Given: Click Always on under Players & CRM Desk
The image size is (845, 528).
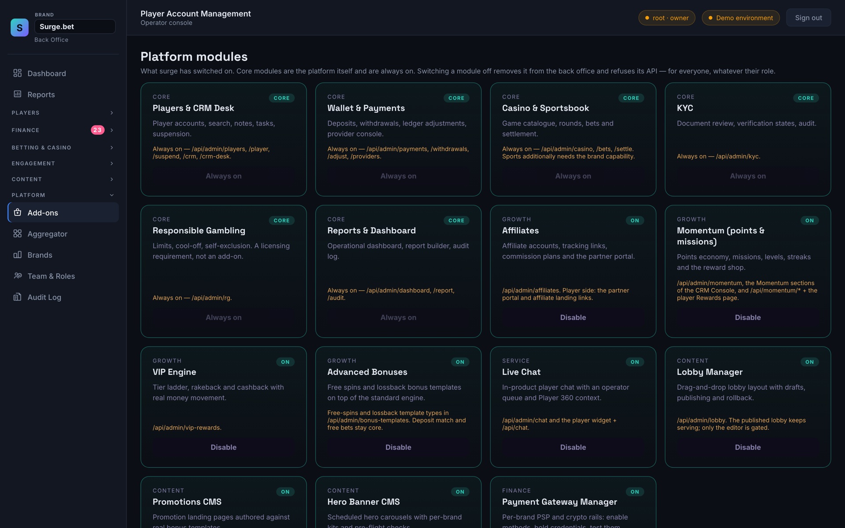Looking at the screenshot, I should [x=224, y=176].
